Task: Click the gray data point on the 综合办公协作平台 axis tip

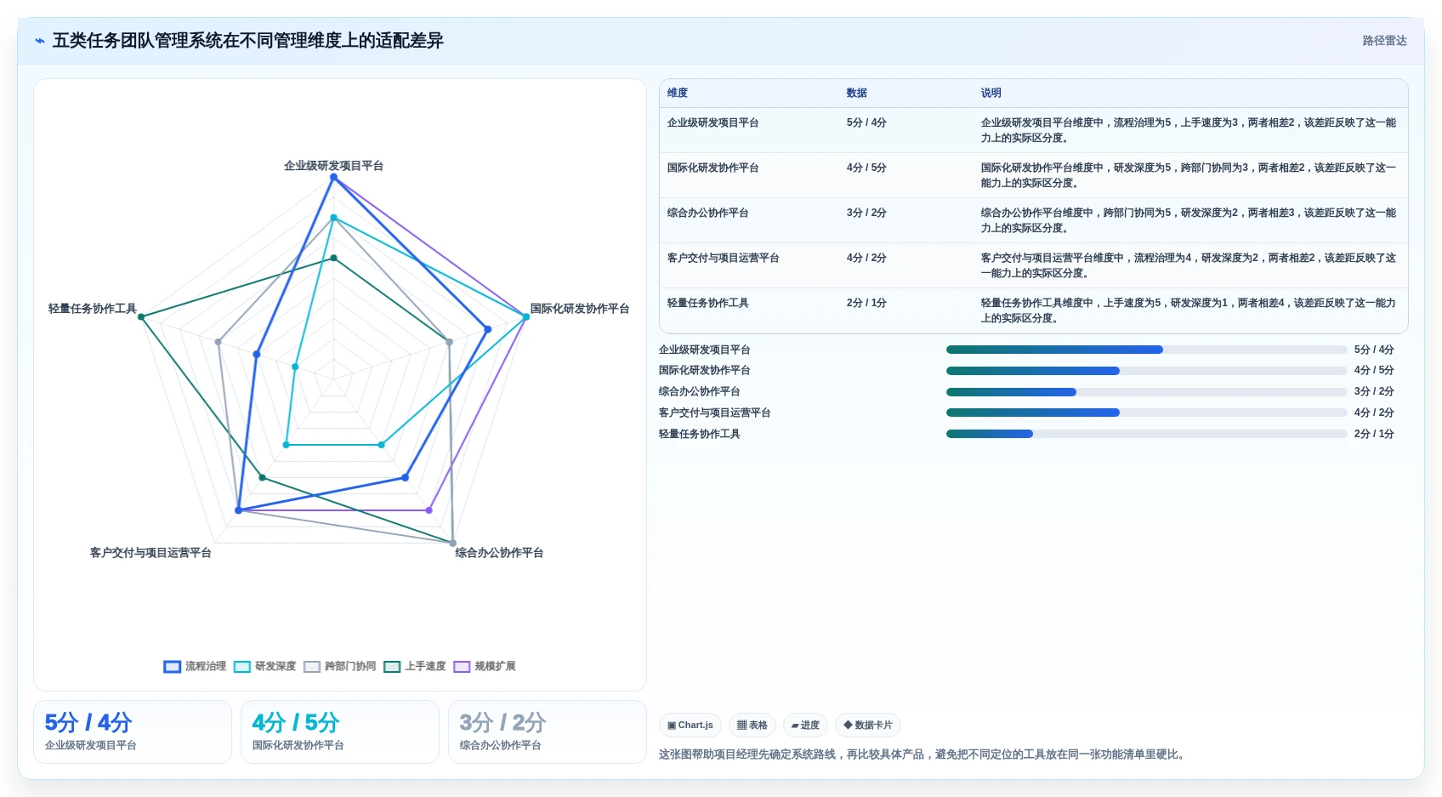Action: (x=452, y=543)
